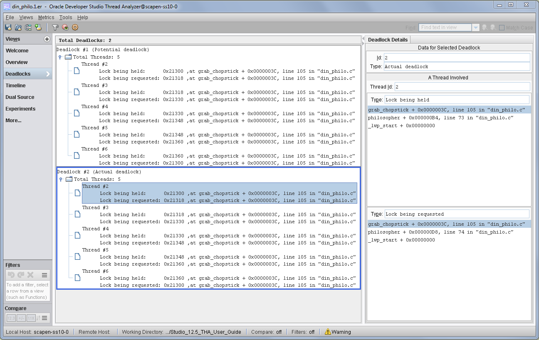Viewport: 539px width, 340px height.
Task: Click the Compare reverse-order arrows icon
Action: (x=38, y=318)
